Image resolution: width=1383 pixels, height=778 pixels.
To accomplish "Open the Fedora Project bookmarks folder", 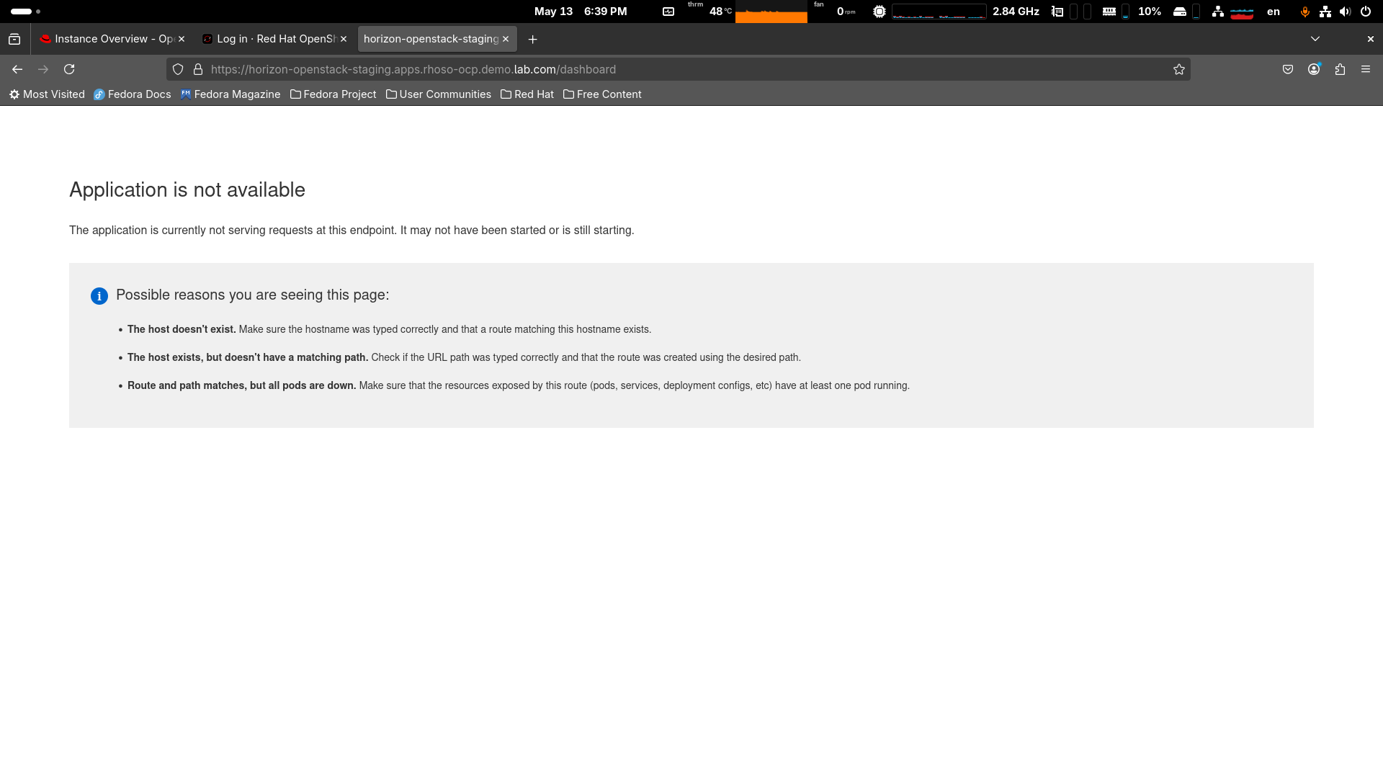I will click(333, 94).
